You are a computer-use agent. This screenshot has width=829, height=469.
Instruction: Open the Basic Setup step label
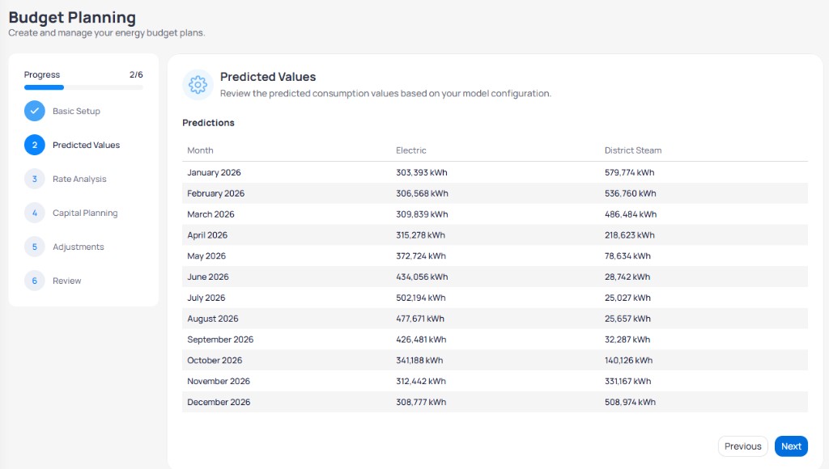tap(76, 111)
